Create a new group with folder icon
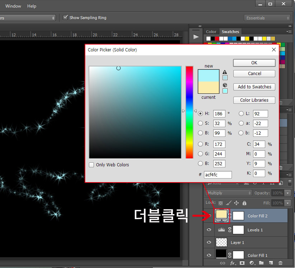295x268 pixels. (261, 263)
